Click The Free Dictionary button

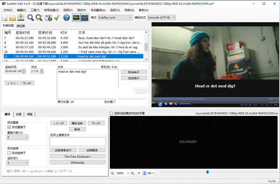[77, 157]
